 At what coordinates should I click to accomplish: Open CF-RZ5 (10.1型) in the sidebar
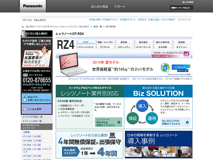(x=32, y=156)
